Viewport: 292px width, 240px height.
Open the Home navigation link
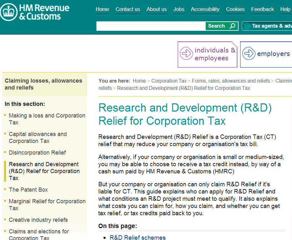point(102,9)
